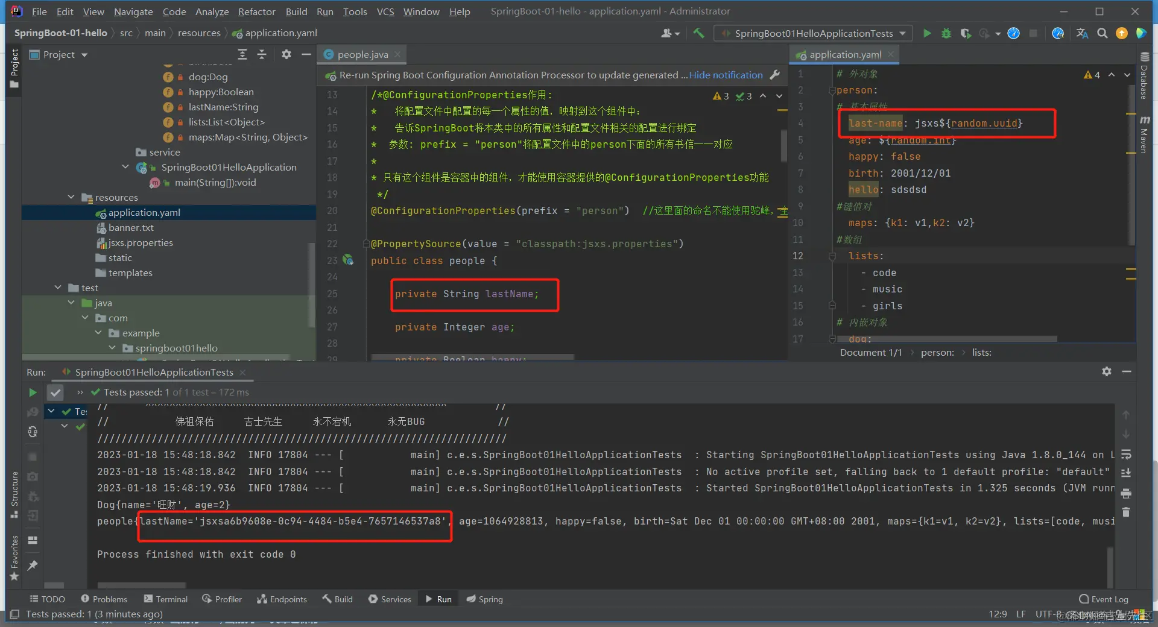1158x627 pixels.
Task: Open the Project view dropdown
Action: tap(59, 54)
